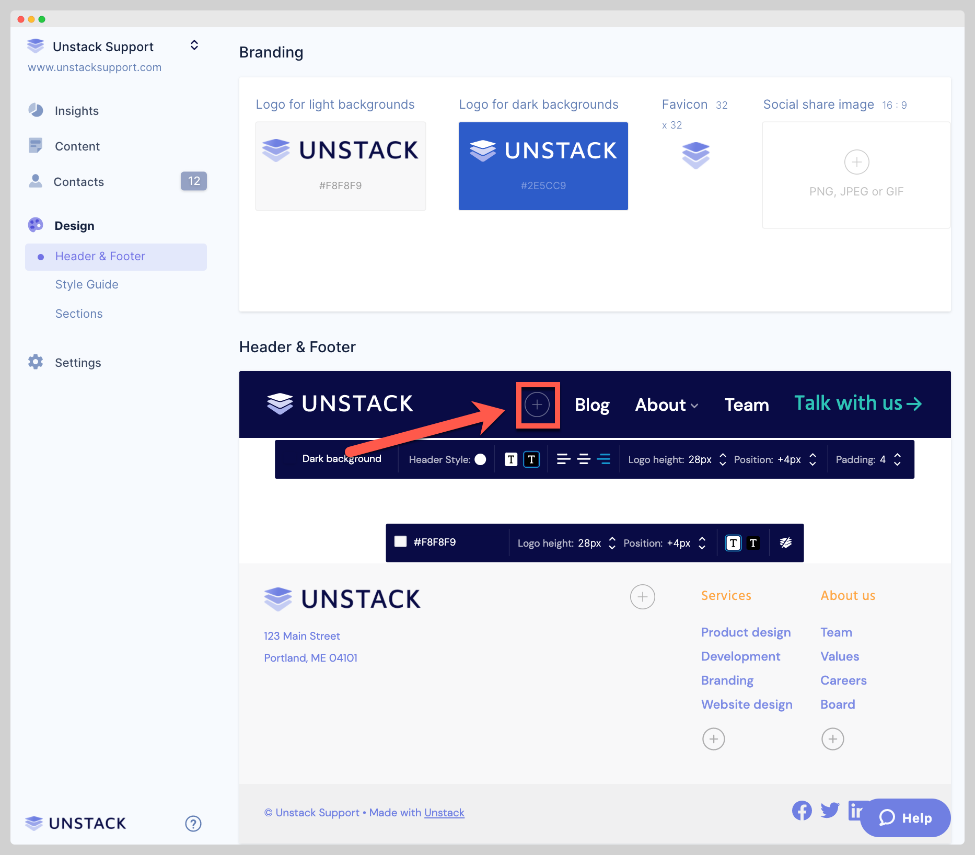Click the Twitter icon in footer
The height and width of the screenshot is (855, 975).
[830, 811]
